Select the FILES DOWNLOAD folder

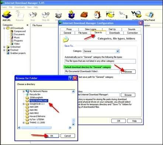(38, 101)
